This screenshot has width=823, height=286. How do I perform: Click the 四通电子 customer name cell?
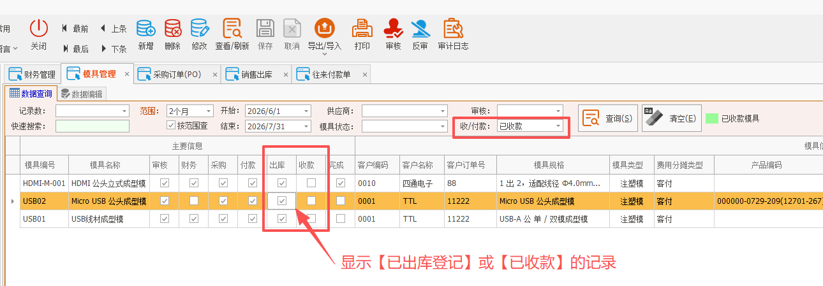421,183
